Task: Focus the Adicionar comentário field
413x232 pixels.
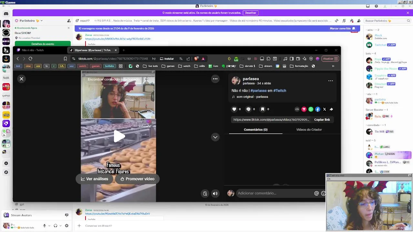Action: click(275, 193)
